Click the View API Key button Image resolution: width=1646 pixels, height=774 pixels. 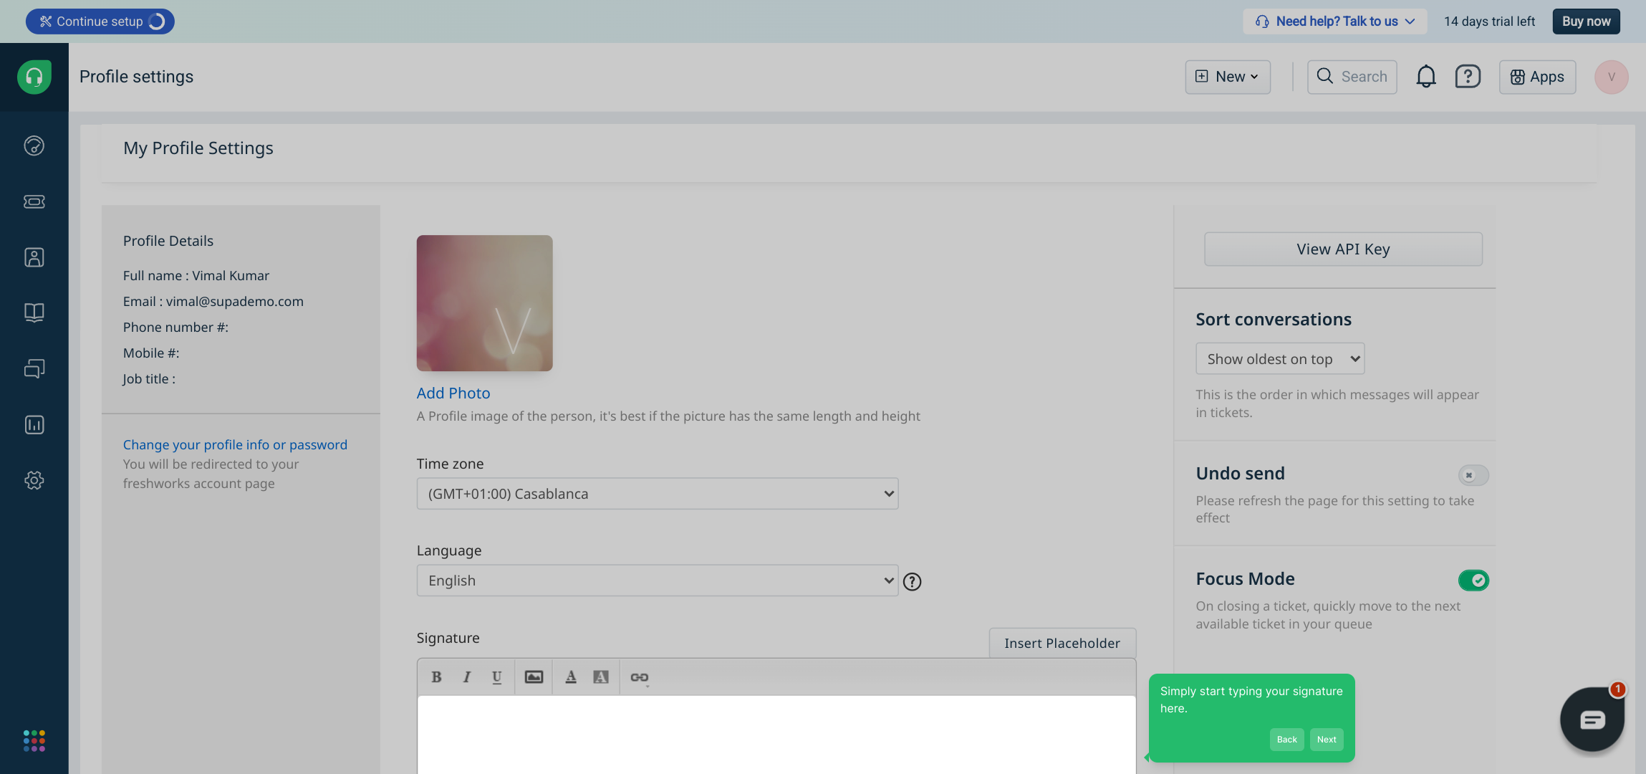1343,249
